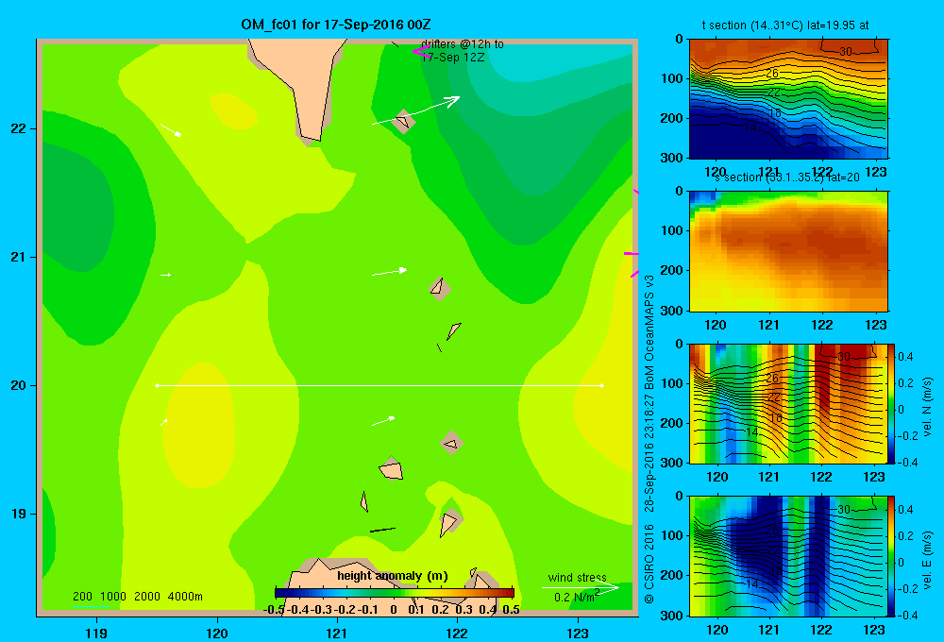The height and width of the screenshot is (642, 944).
Task: Click the height anomaly color bar
Action: (395, 593)
